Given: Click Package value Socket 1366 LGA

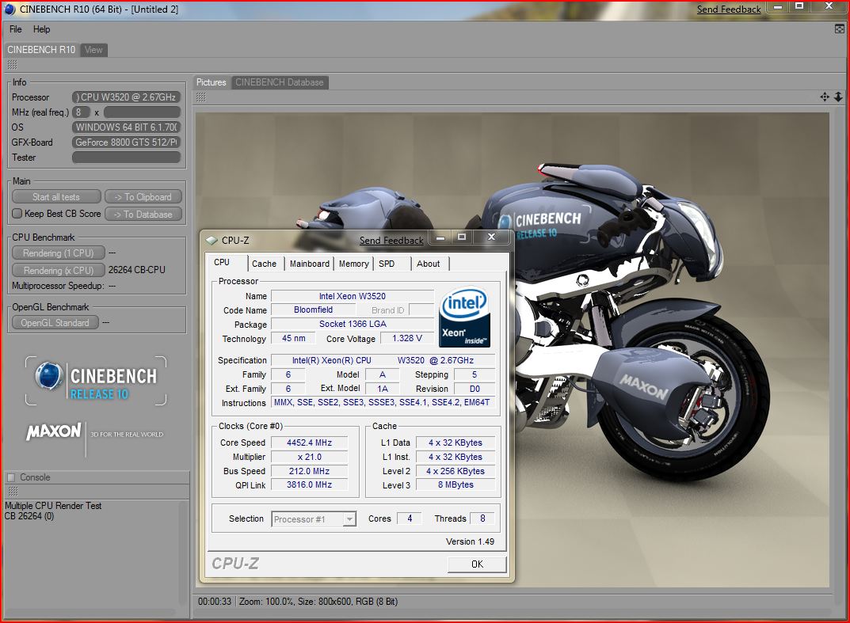Looking at the screenshot, I should pos(353,324).
